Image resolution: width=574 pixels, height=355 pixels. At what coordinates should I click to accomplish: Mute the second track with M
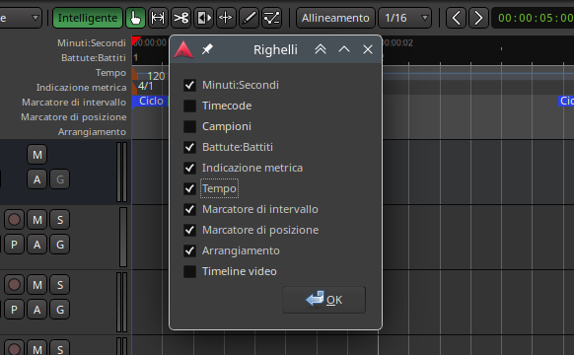click(36, 220)
